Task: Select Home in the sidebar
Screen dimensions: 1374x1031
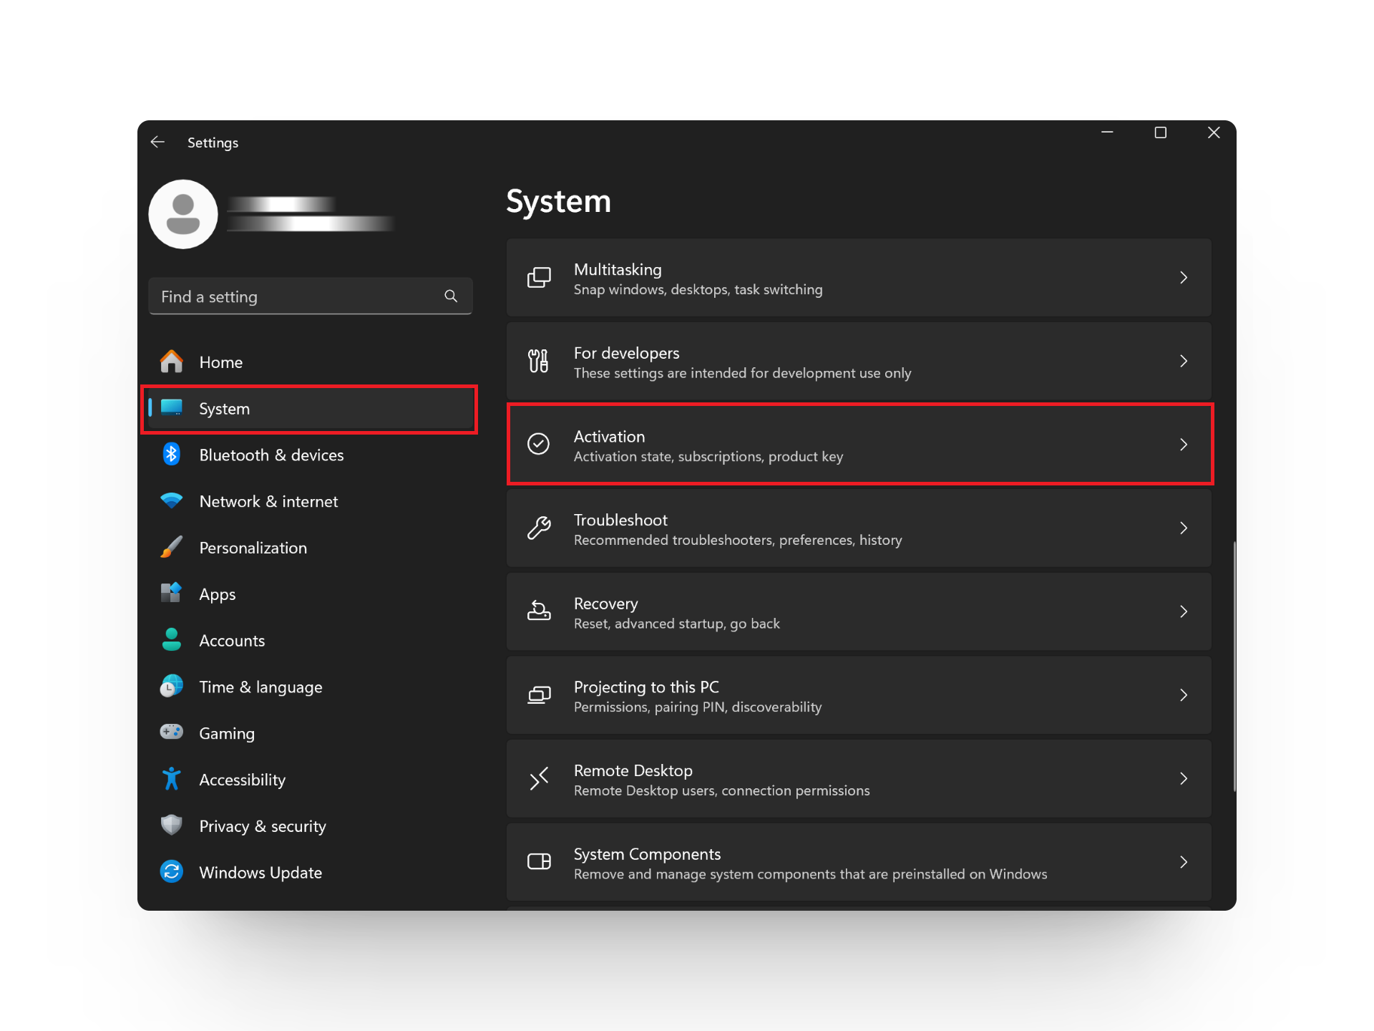Action: pos(220,362)
